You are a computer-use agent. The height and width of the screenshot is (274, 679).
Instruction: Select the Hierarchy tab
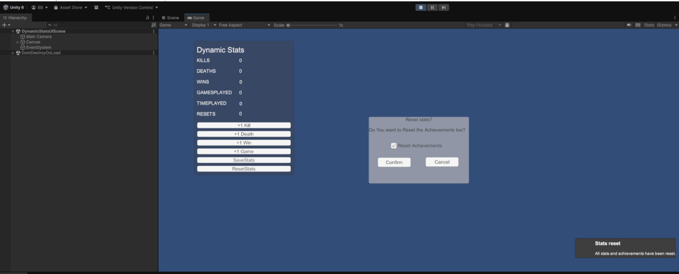click(x=15, y=18)
